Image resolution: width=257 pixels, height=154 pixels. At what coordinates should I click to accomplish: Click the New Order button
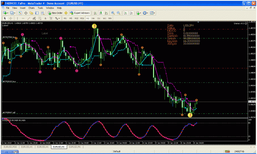pyautogui.click(x=55, y=13)
